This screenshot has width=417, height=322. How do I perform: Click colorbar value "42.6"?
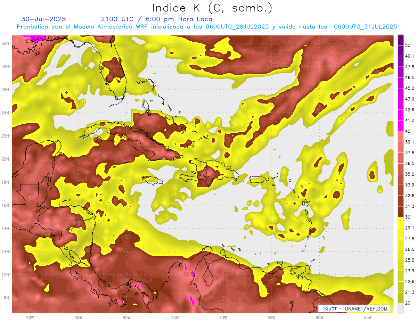[409, 110]
